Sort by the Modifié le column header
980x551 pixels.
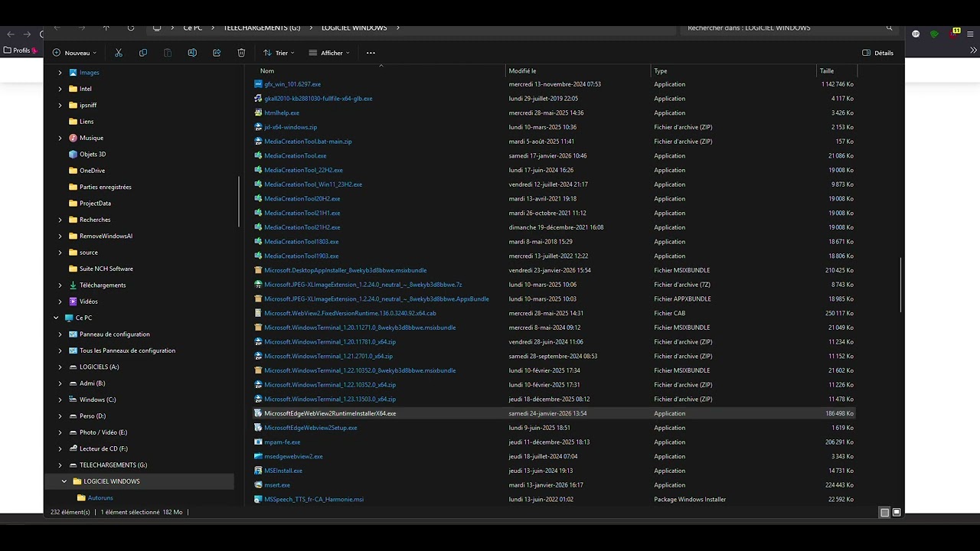(522, 70)
